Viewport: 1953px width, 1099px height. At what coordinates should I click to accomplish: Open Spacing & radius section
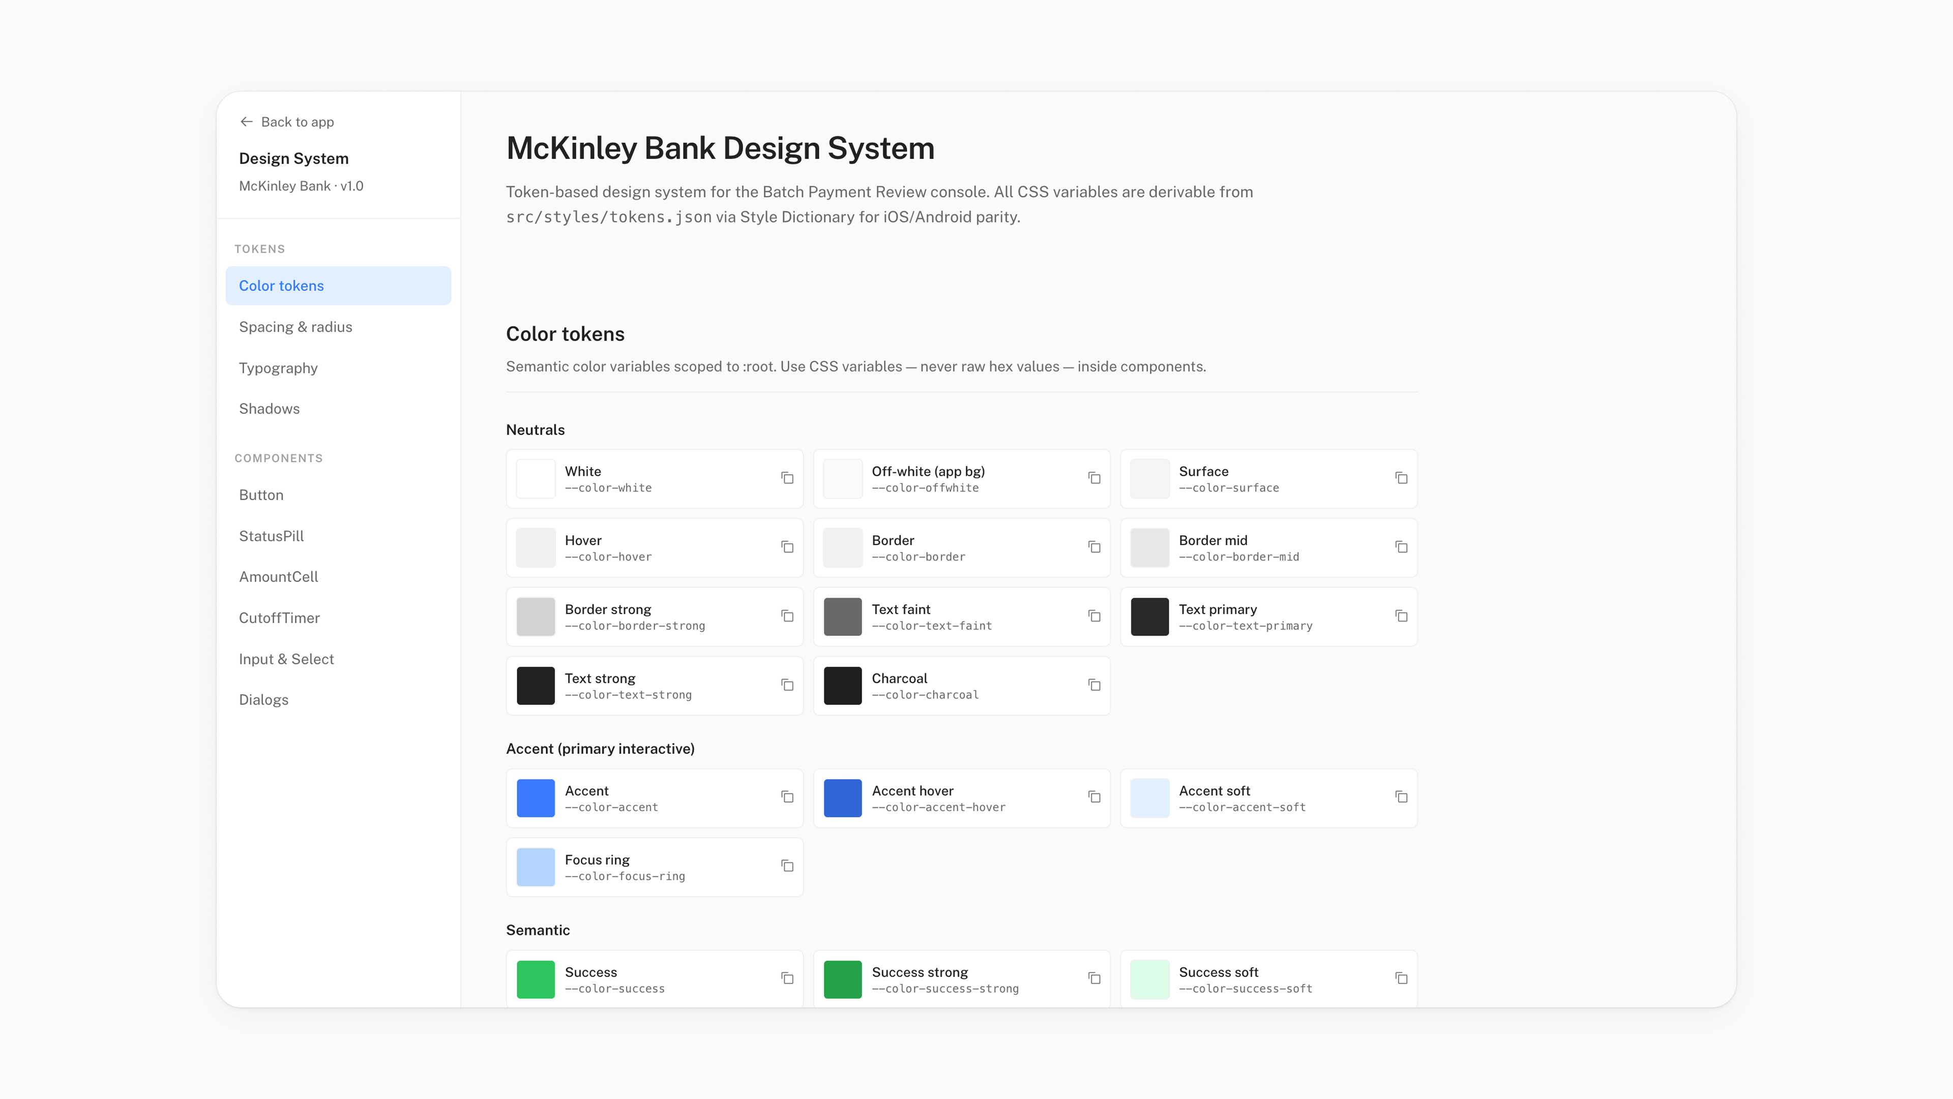338,327
